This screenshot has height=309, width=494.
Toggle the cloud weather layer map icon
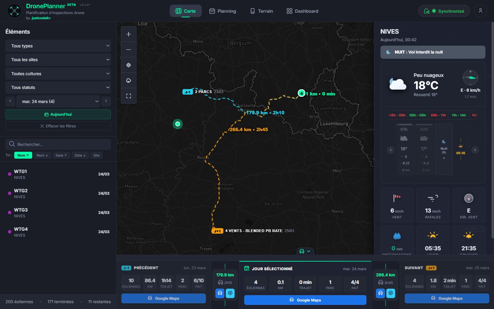click(x=129, y=81)
